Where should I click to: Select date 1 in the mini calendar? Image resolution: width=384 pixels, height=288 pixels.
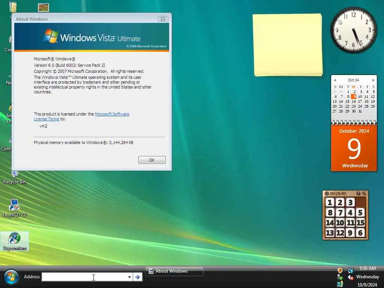pyautogui.click(x=348, y=91)
